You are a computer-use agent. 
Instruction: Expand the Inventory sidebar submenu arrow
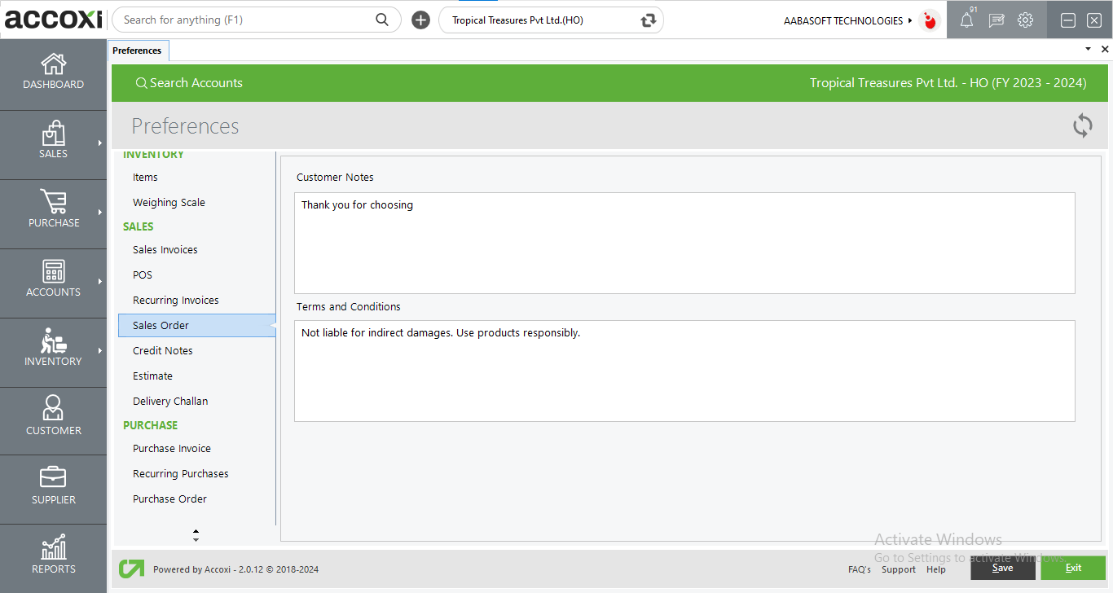[x=99, y=351]
